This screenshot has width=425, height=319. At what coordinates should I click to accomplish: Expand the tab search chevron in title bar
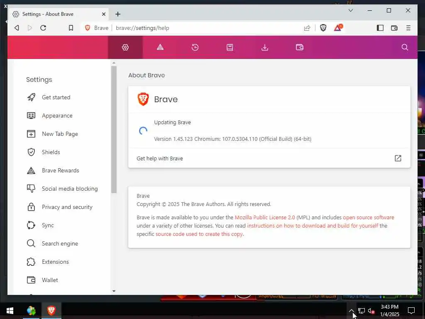point(350,10)
